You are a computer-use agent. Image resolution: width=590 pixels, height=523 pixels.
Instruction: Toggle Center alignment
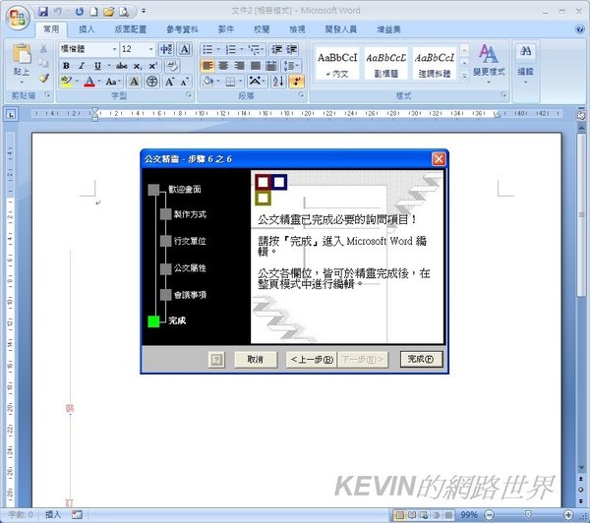[223, 66]
